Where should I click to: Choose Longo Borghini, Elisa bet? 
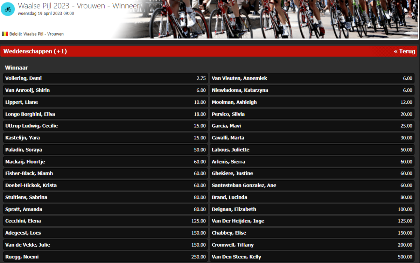coord(105,114)
